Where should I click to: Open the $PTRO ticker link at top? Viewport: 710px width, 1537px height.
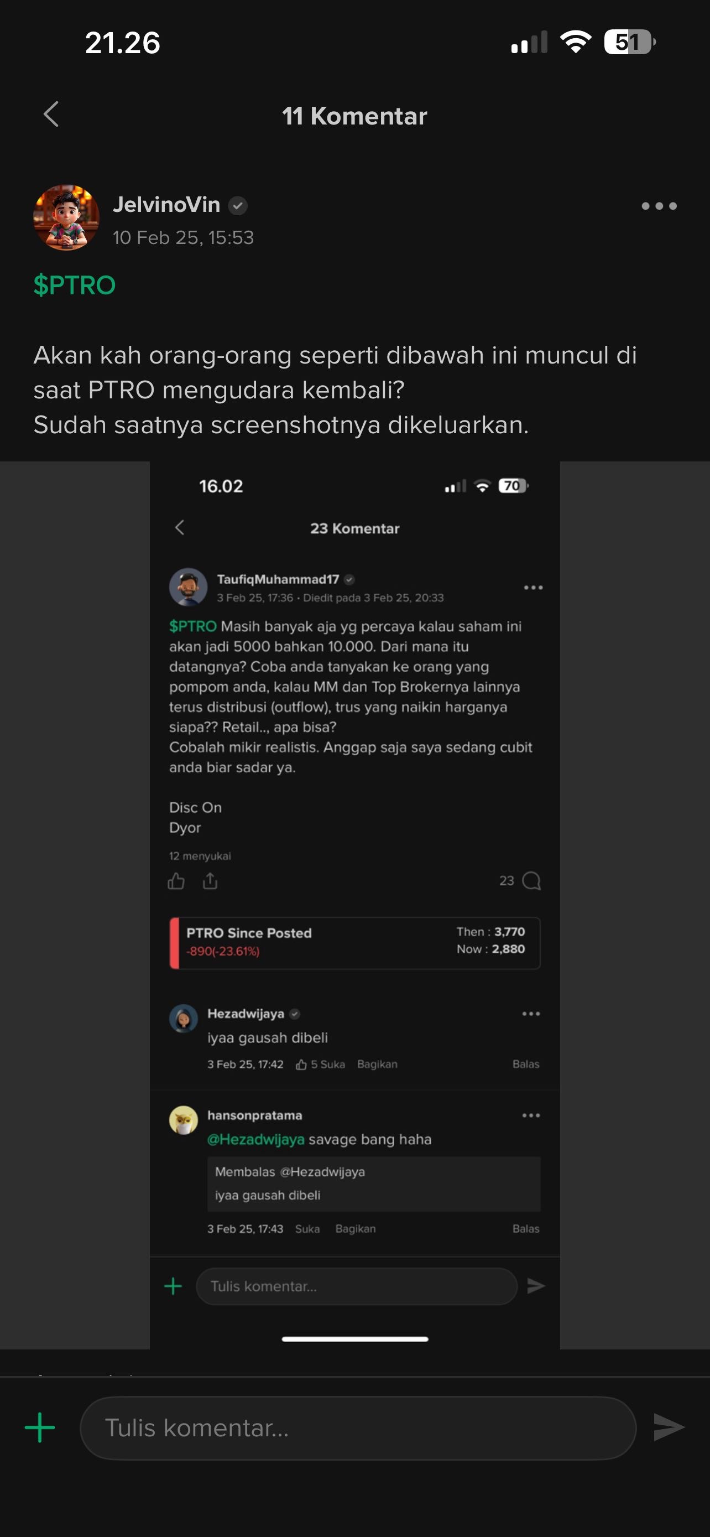75,285
